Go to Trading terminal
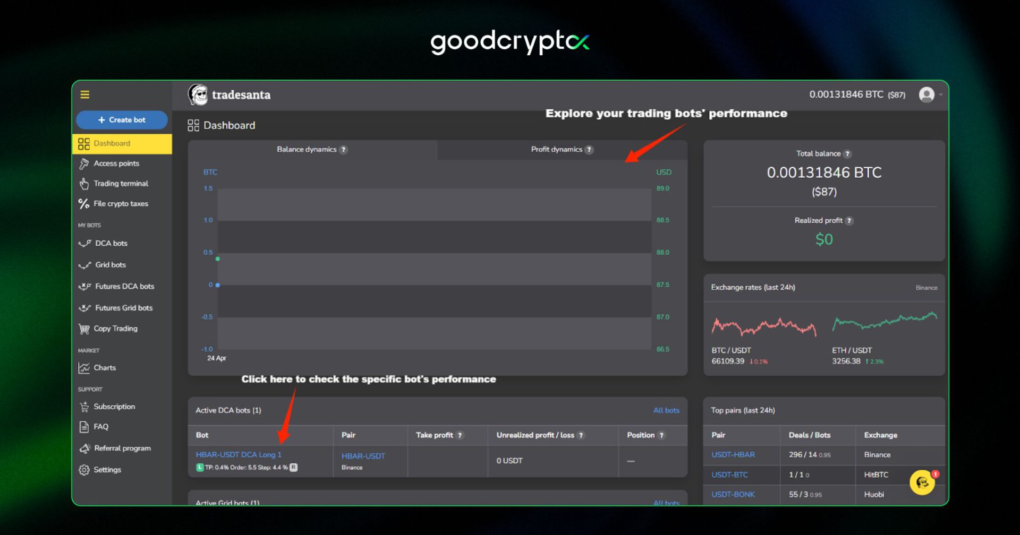The image size is (1020, 535). (121, 184)
